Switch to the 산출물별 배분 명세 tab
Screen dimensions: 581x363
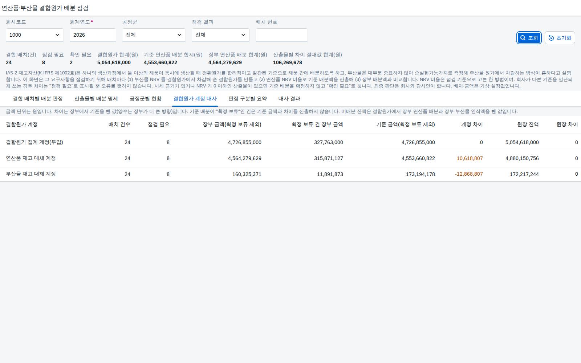point(96,99)
